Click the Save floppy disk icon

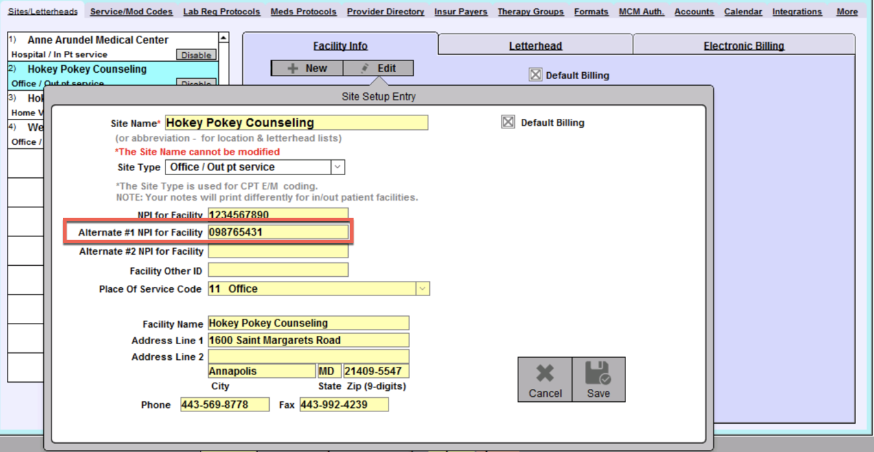click(x=598, y=373)
